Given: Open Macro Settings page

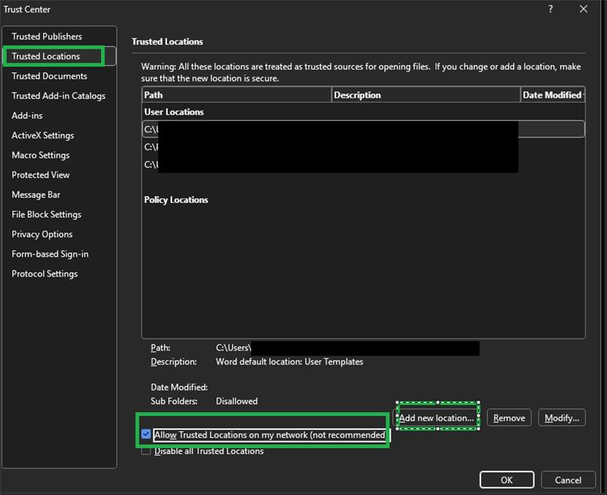Looking at the screenshot, I should pyautogui.click(x=41, y=155).
